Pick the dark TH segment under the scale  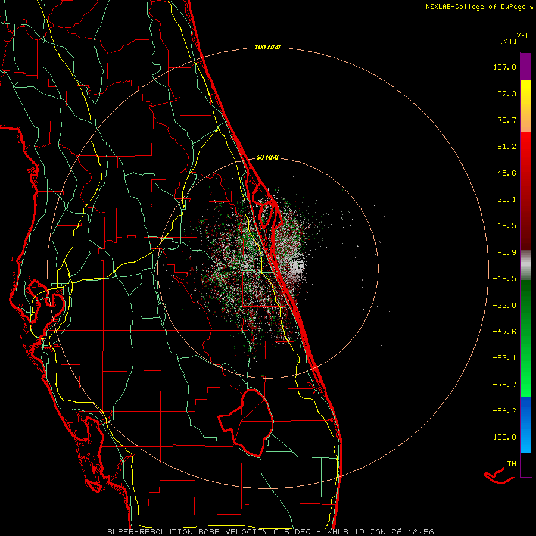pyautogui.click(x=526, y=465)
